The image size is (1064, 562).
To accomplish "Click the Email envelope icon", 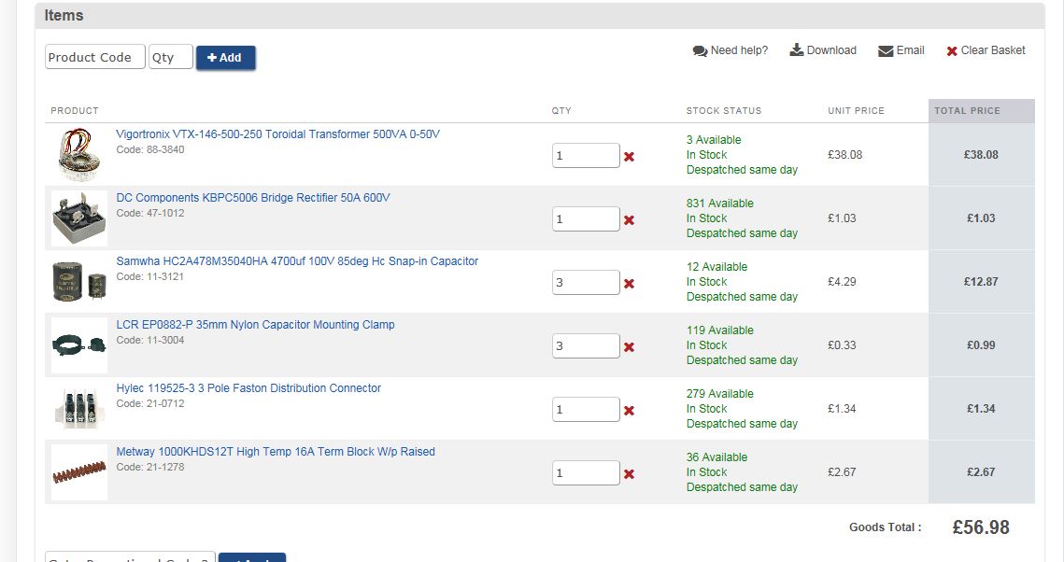I will (886, 51).
